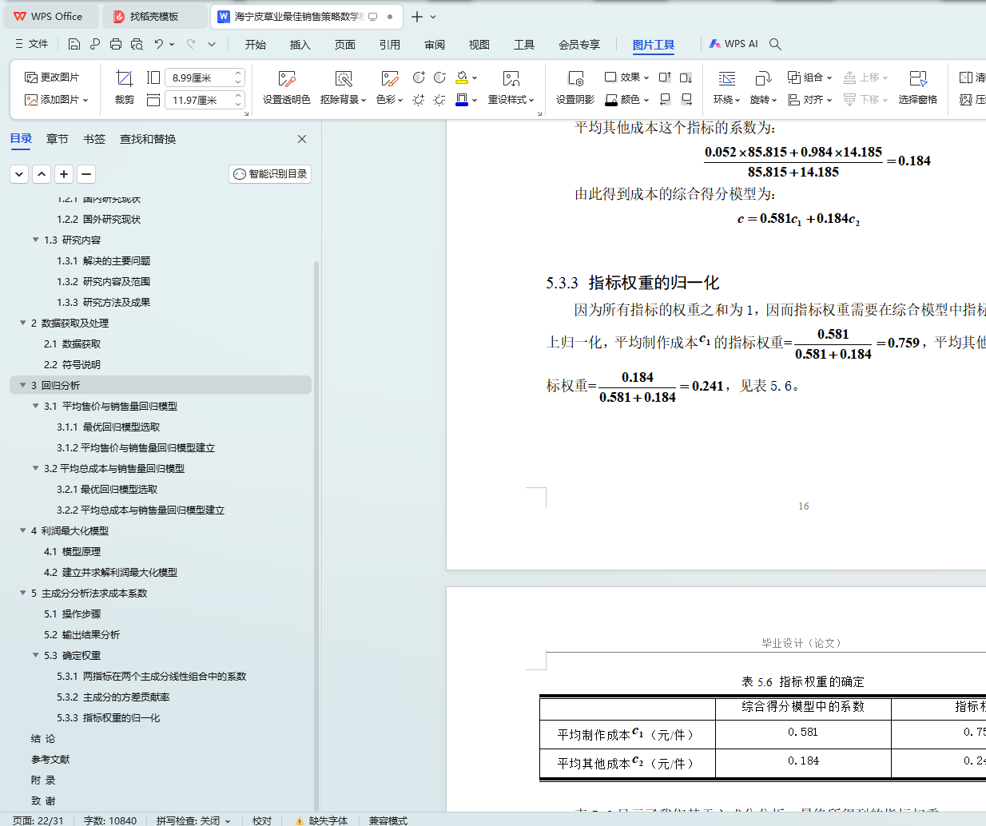Open Selection Pane (选择窗格)

[x=917, y=88]
